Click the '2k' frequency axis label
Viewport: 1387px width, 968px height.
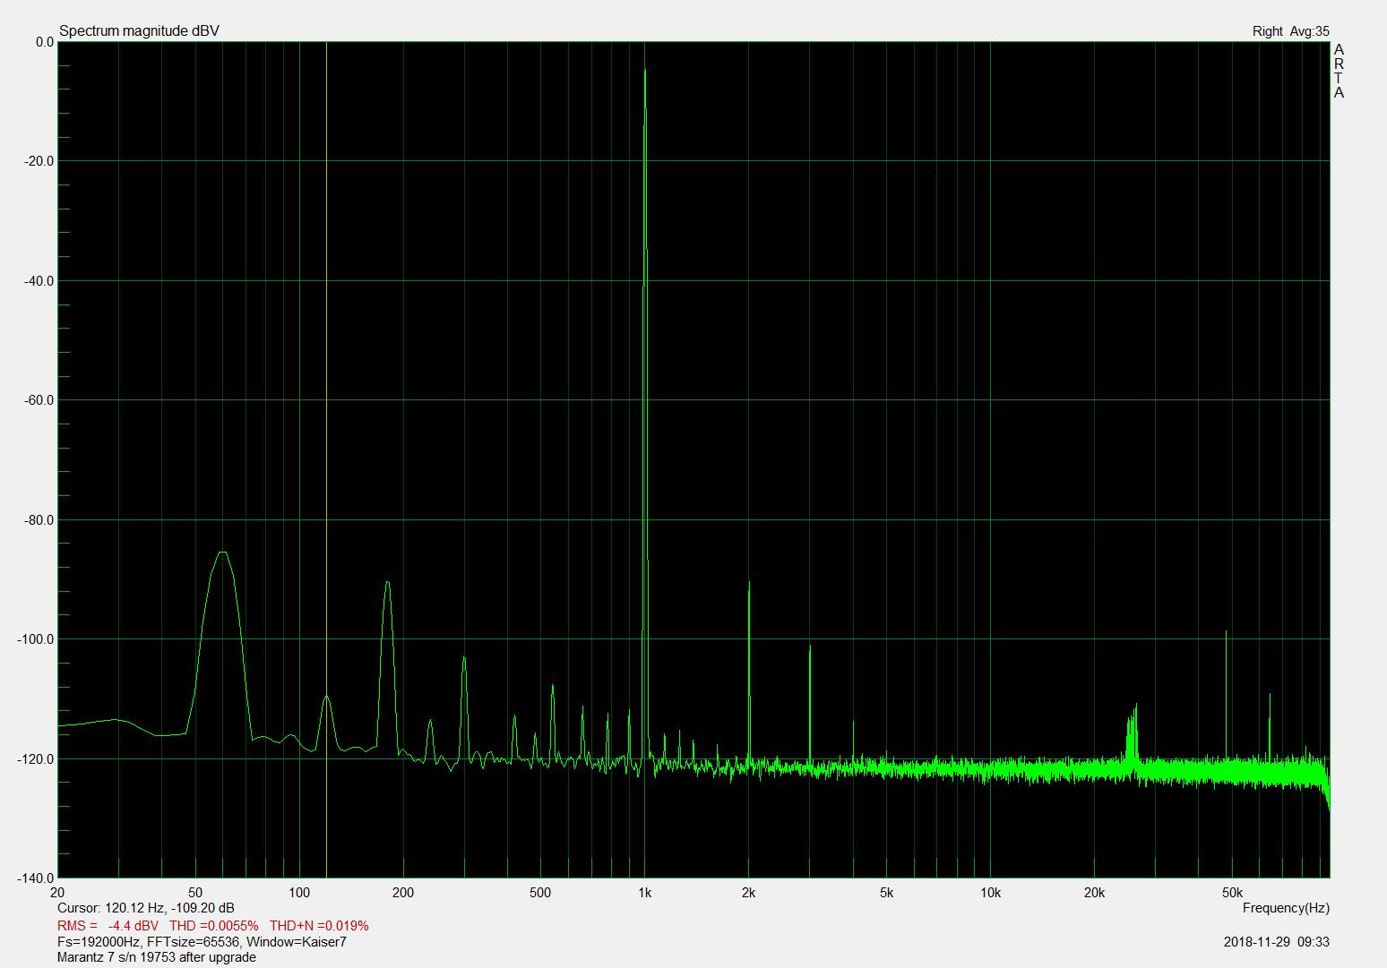(x=749, y=893)
